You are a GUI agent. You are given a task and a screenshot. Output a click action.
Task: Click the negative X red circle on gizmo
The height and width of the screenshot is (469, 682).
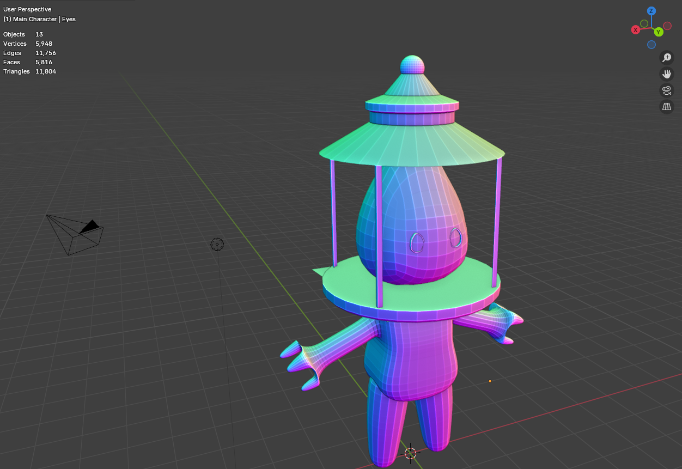coord(667,25)
